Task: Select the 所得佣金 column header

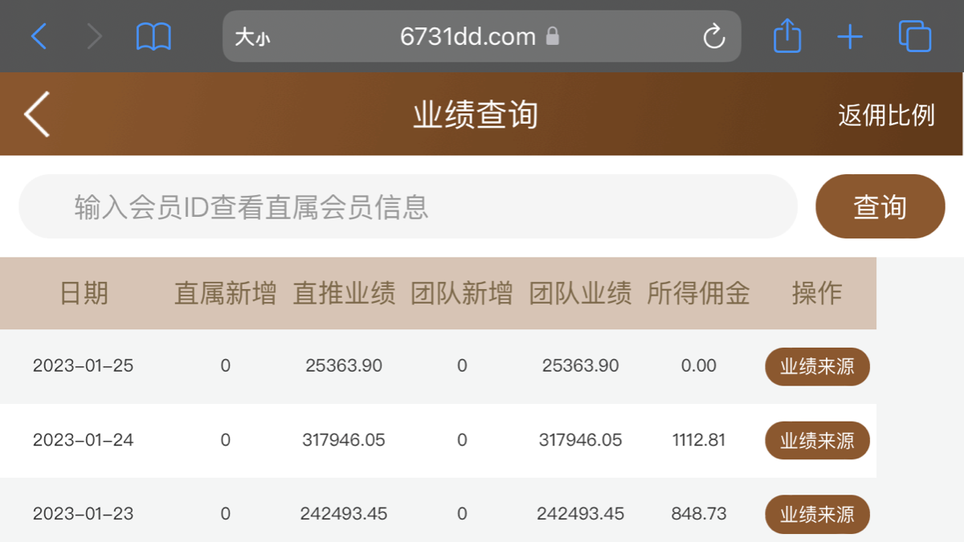Action: pos(699,293)
